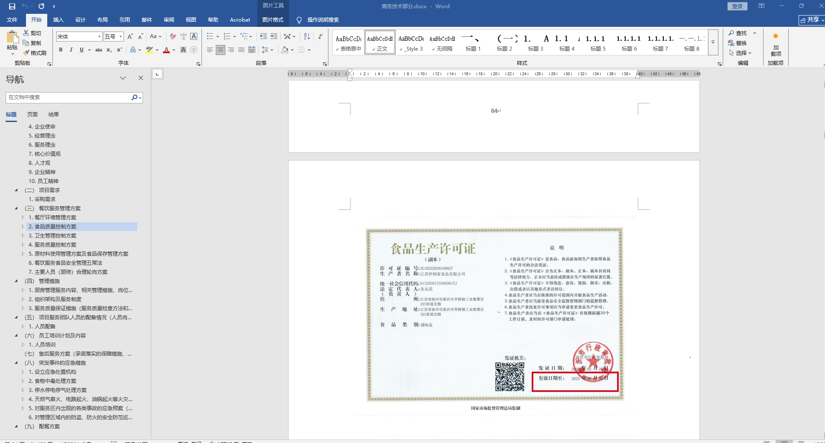
Task: Open the 插入 (Insert) ribbon tab
Action: click(x=58, y=20)
